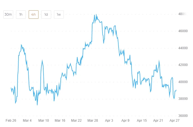Click the 46000 price axis label
This screenshot has height=127, width=193.
coord(183,31)
